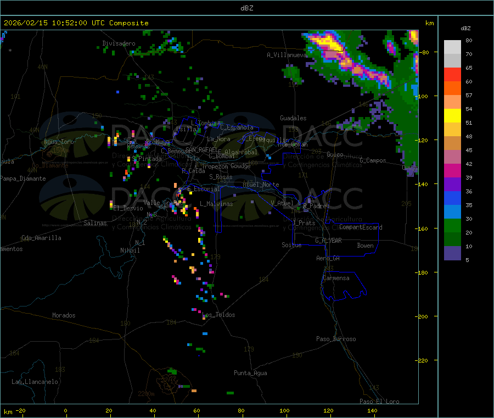This screenshot has height=418, width=494.
Task: Click the 'Bowen' place label
Action: coord(365,246)
